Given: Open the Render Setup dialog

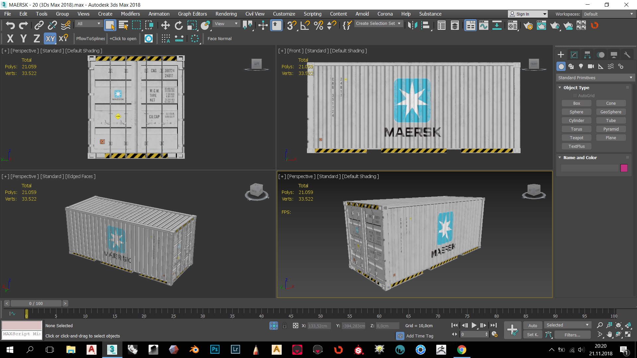Looking at the screenshot, I should tap(528, 25).
